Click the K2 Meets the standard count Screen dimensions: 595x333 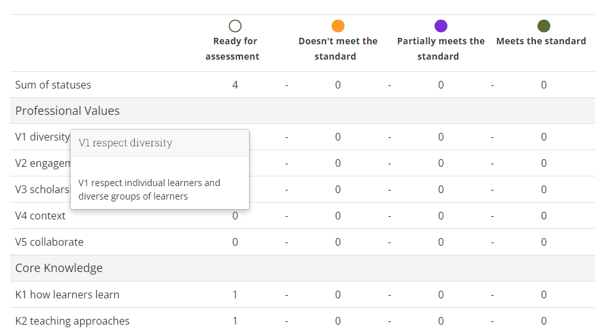point(544,321)
